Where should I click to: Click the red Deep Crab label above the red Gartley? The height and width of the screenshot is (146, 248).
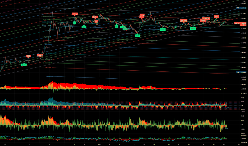tap(206, 19)
